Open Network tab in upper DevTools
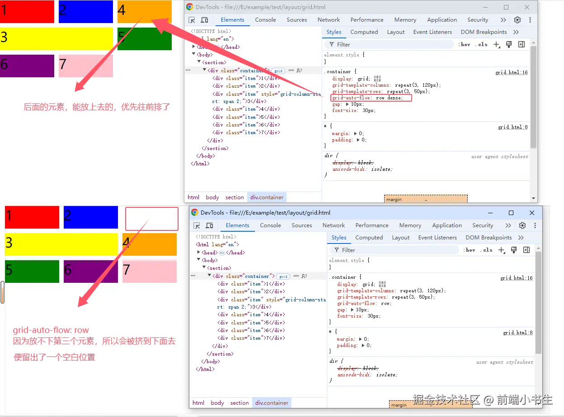 click(x=329, y=20)
